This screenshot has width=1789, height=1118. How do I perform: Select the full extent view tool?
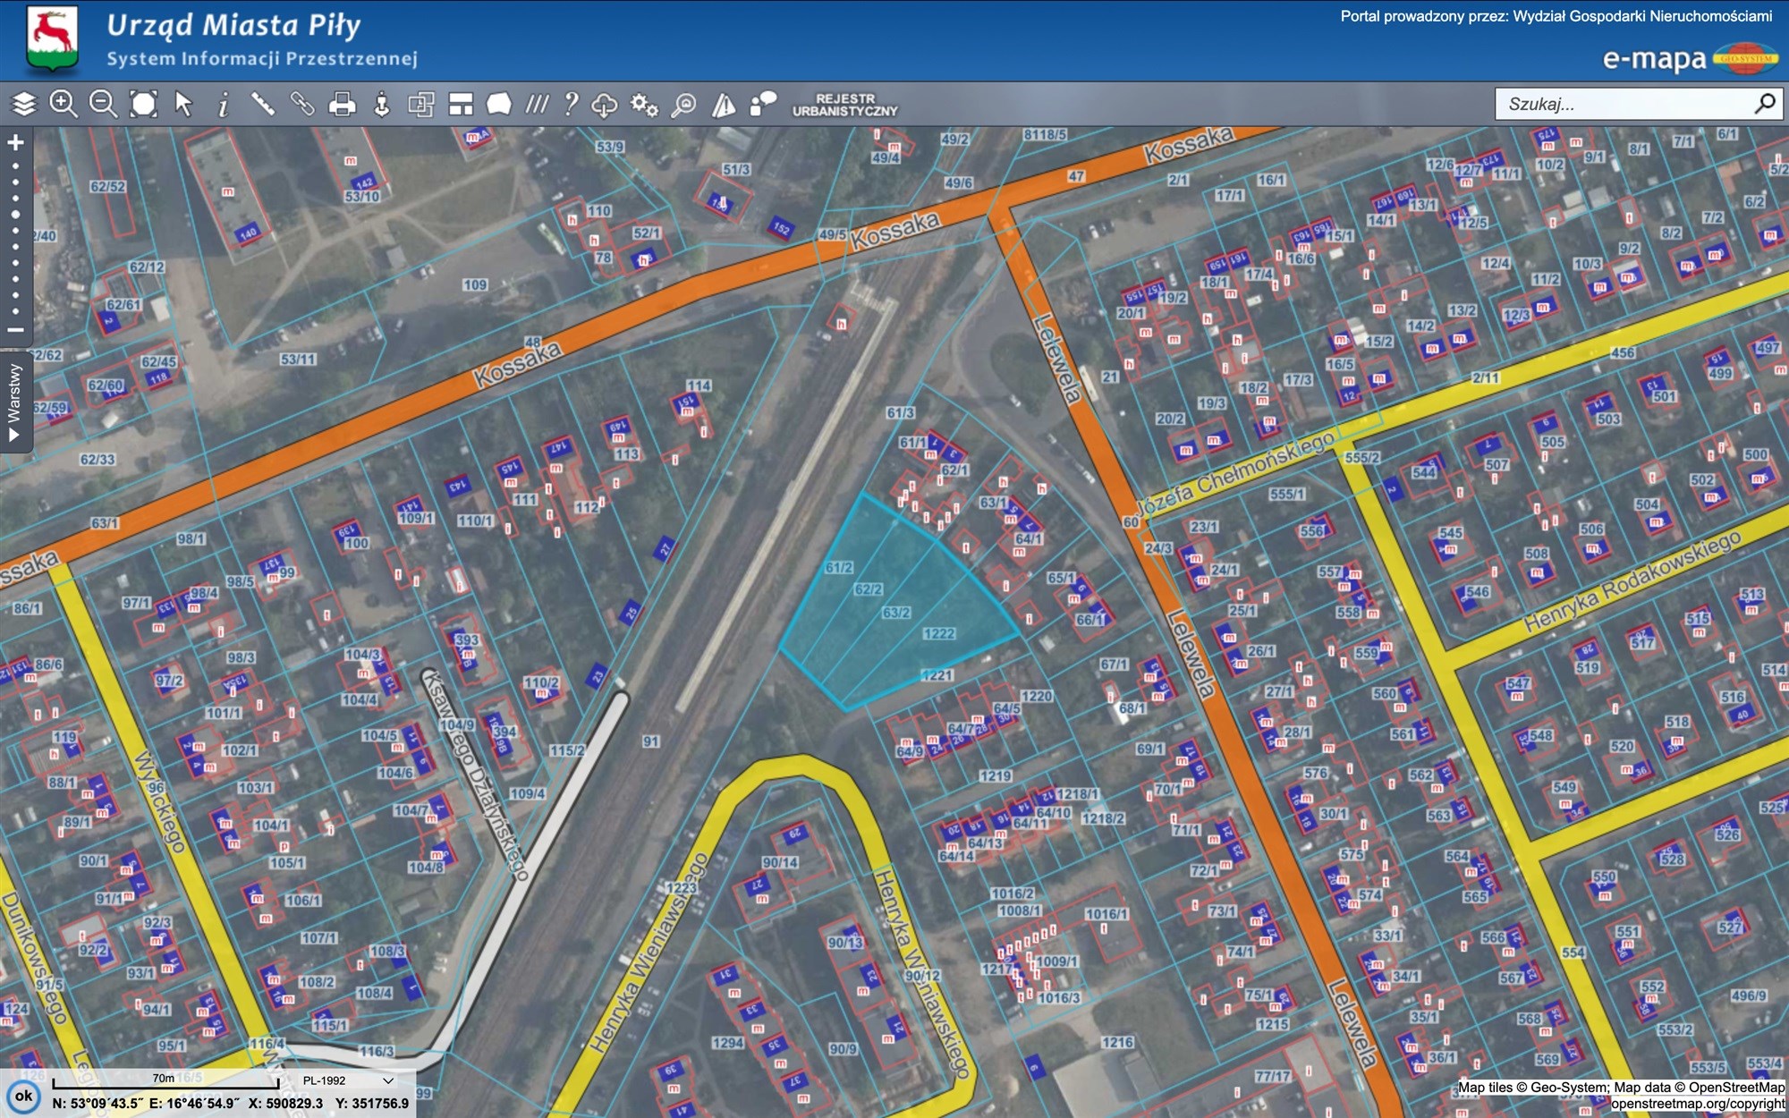click(143, 105)
